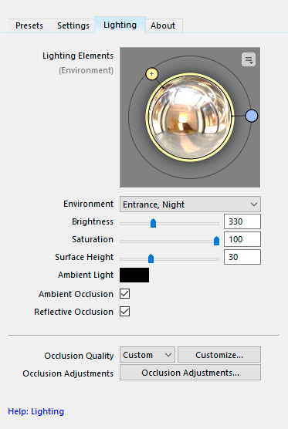Screen dimensions: 288x429
Task: Click the Brightness value field 330
Action: click(x=242, y=221)
